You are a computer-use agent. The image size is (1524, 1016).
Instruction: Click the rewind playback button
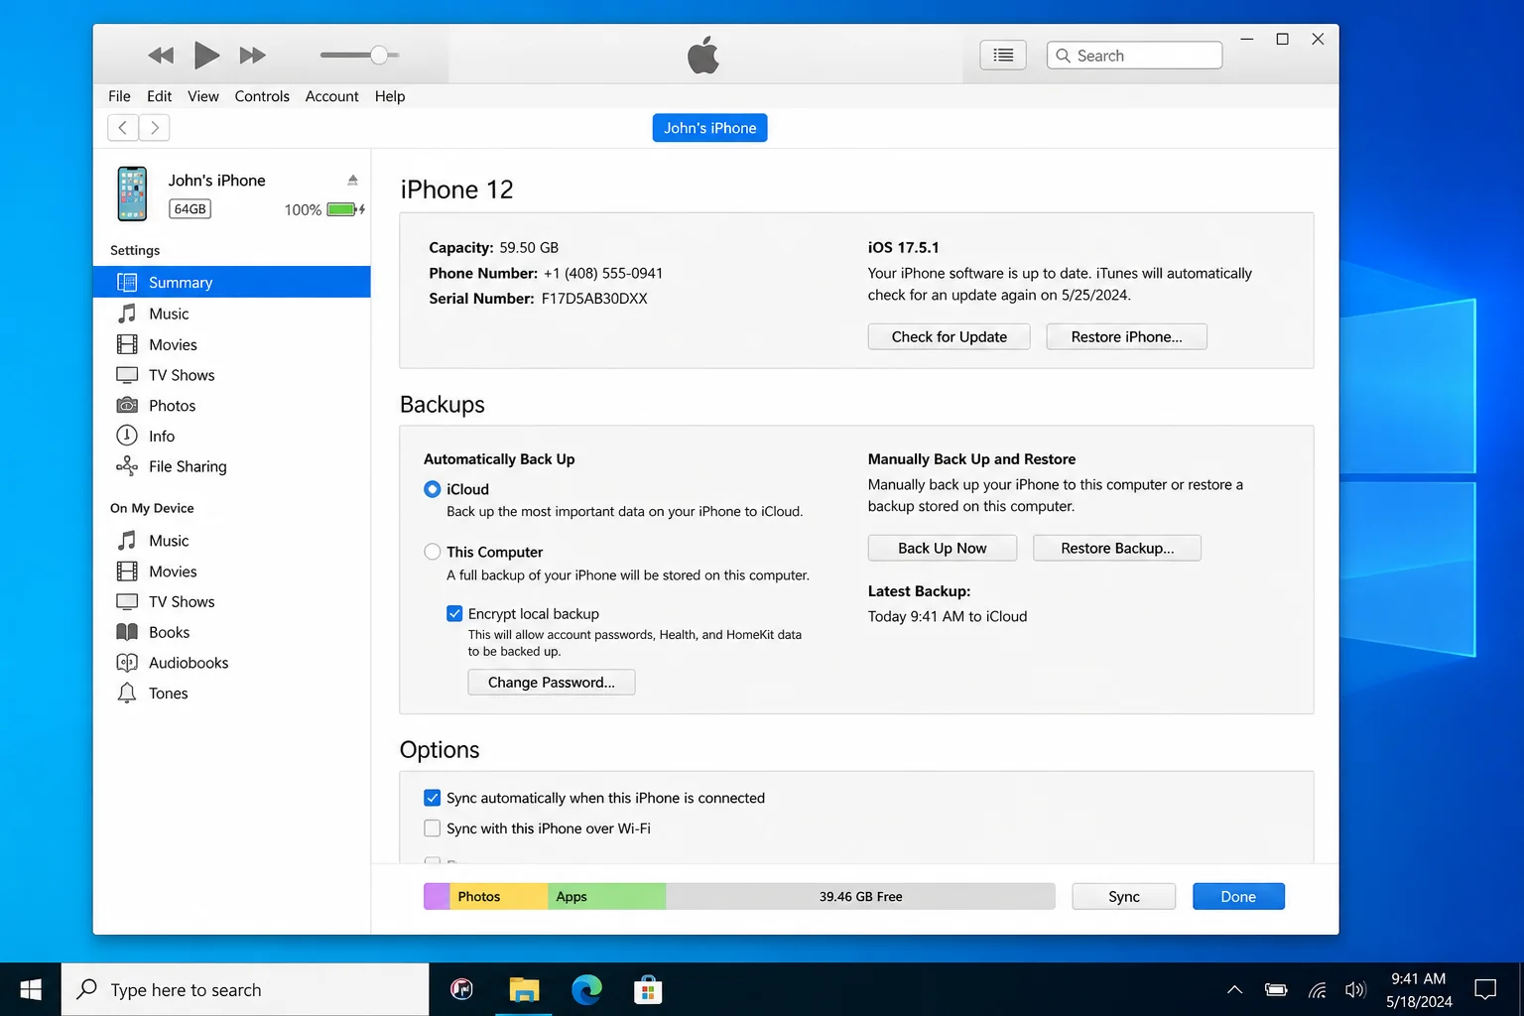pos(161,56)
